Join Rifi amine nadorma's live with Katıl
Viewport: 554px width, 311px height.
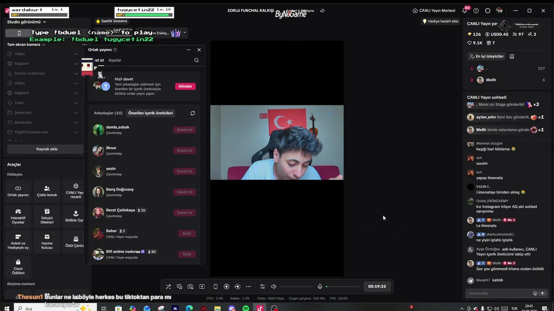point(187,254)
